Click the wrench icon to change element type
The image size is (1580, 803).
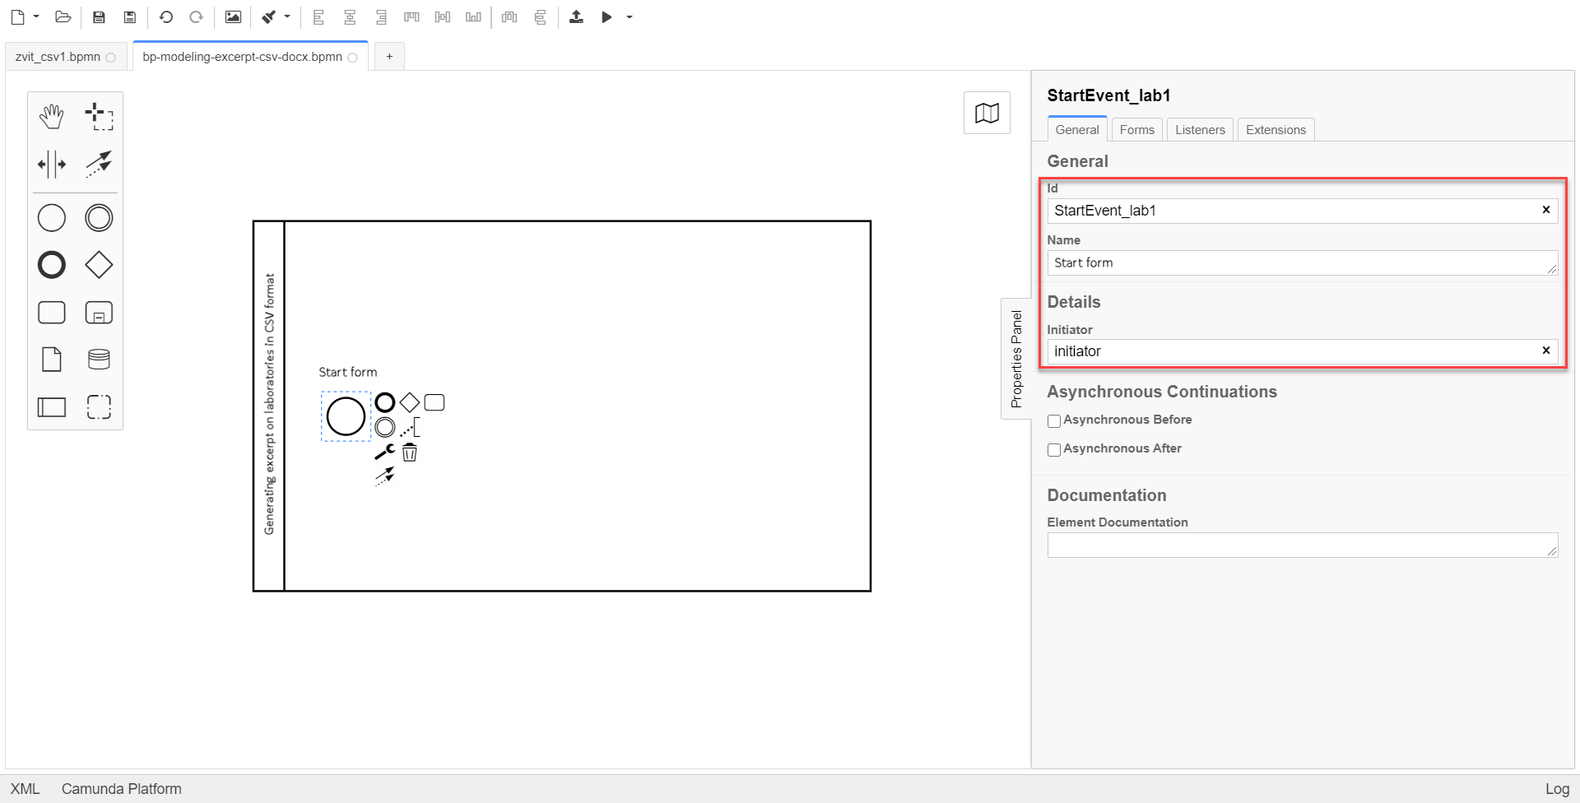[x=384, y=452]
